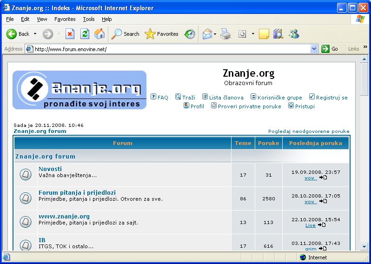The height and width of the screenshot is (264, 371).
Task: Click the Internet zone status indicator
Action: (x=313, y=257)
